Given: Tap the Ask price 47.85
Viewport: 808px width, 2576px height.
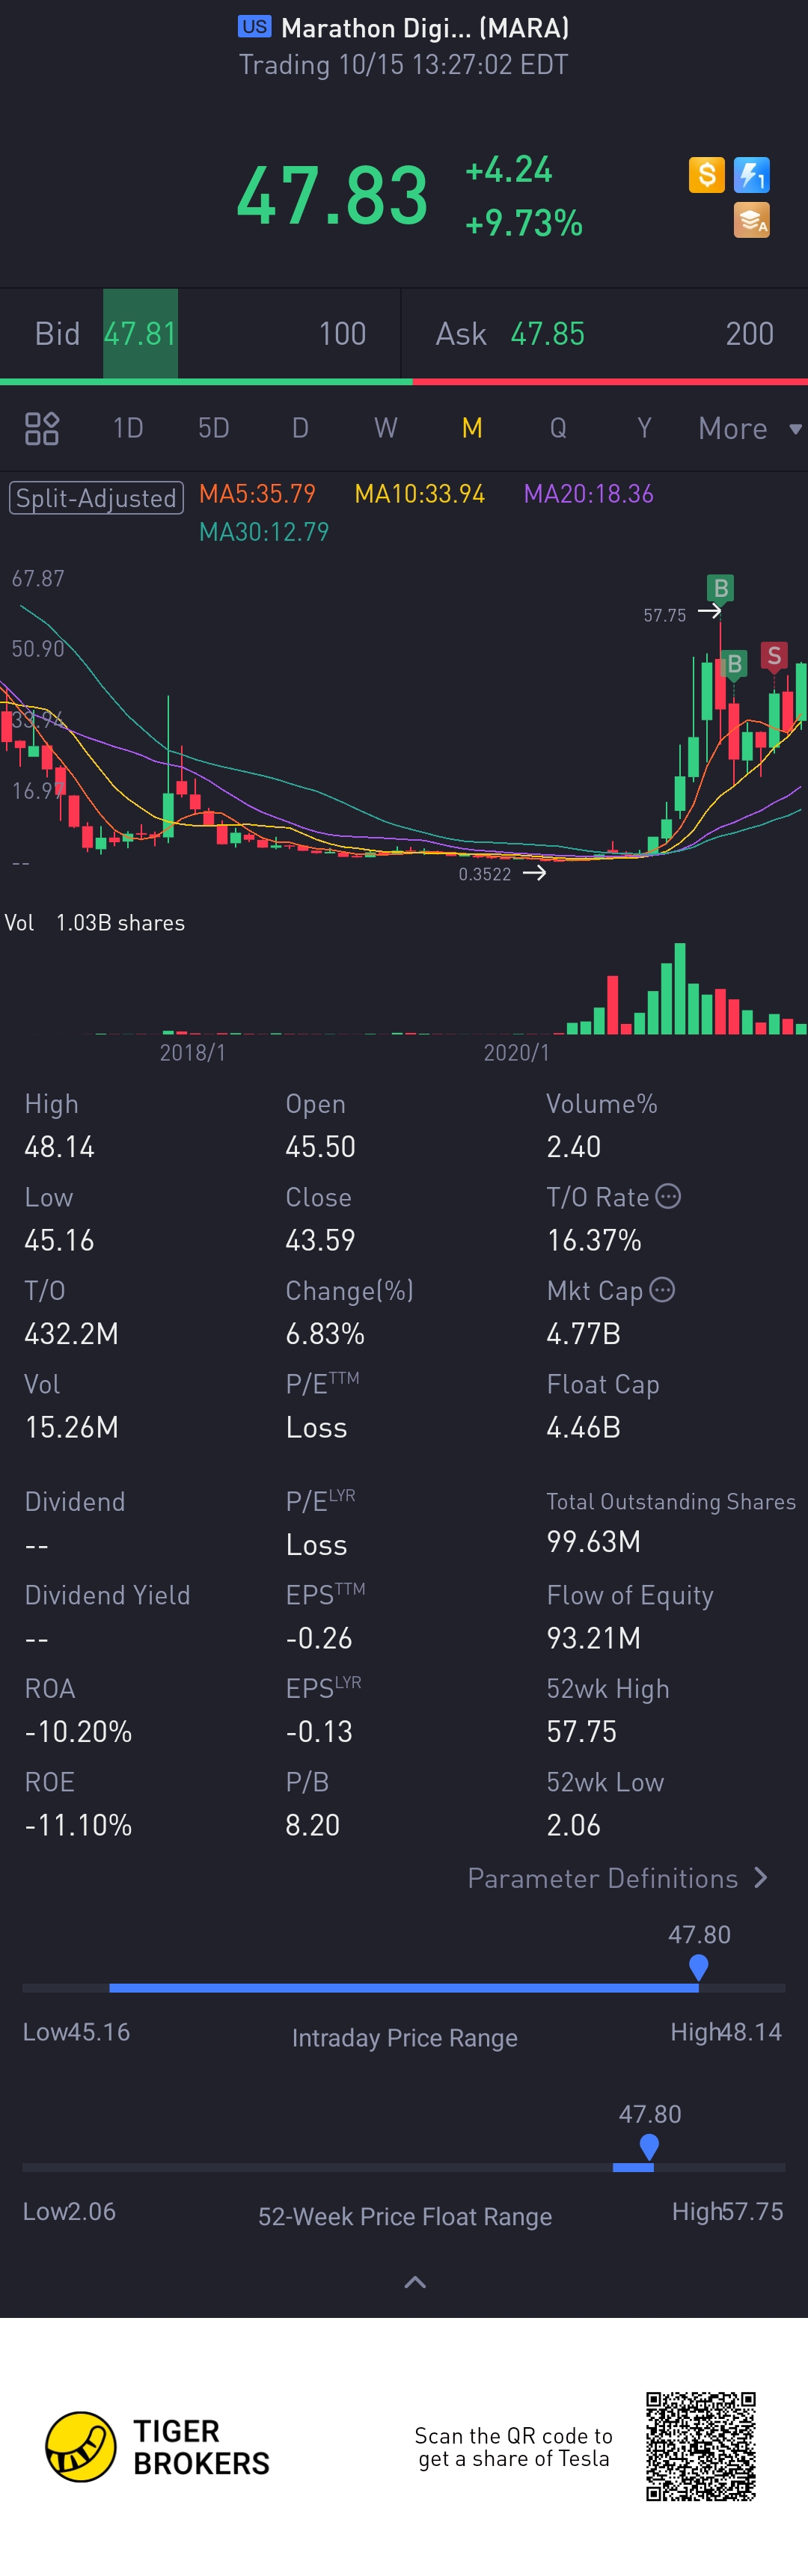Looking at the screenshot, I should tap(547, 333).
